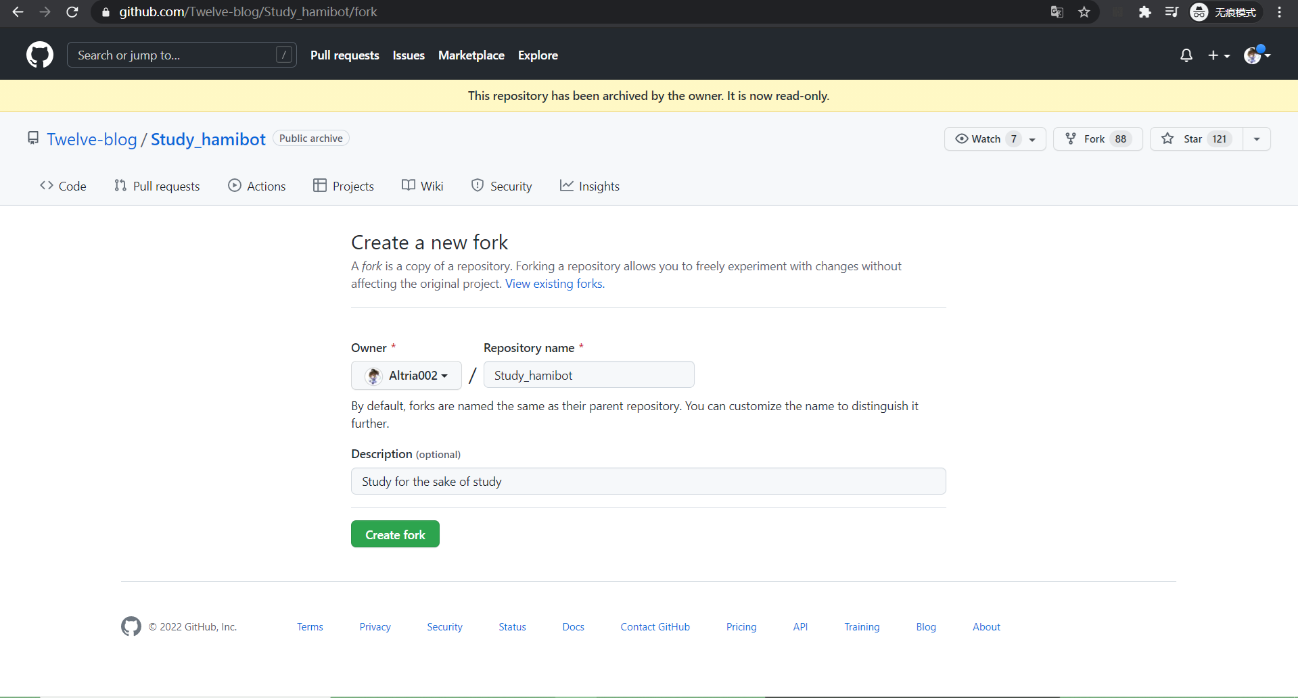Open the Docs footer link
The width and height of the screenshot is (1298, 698).
(574, 627)
